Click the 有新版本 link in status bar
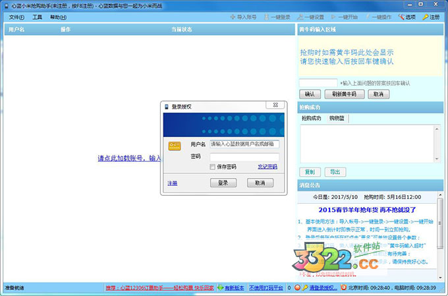 [x=235, y=287]
